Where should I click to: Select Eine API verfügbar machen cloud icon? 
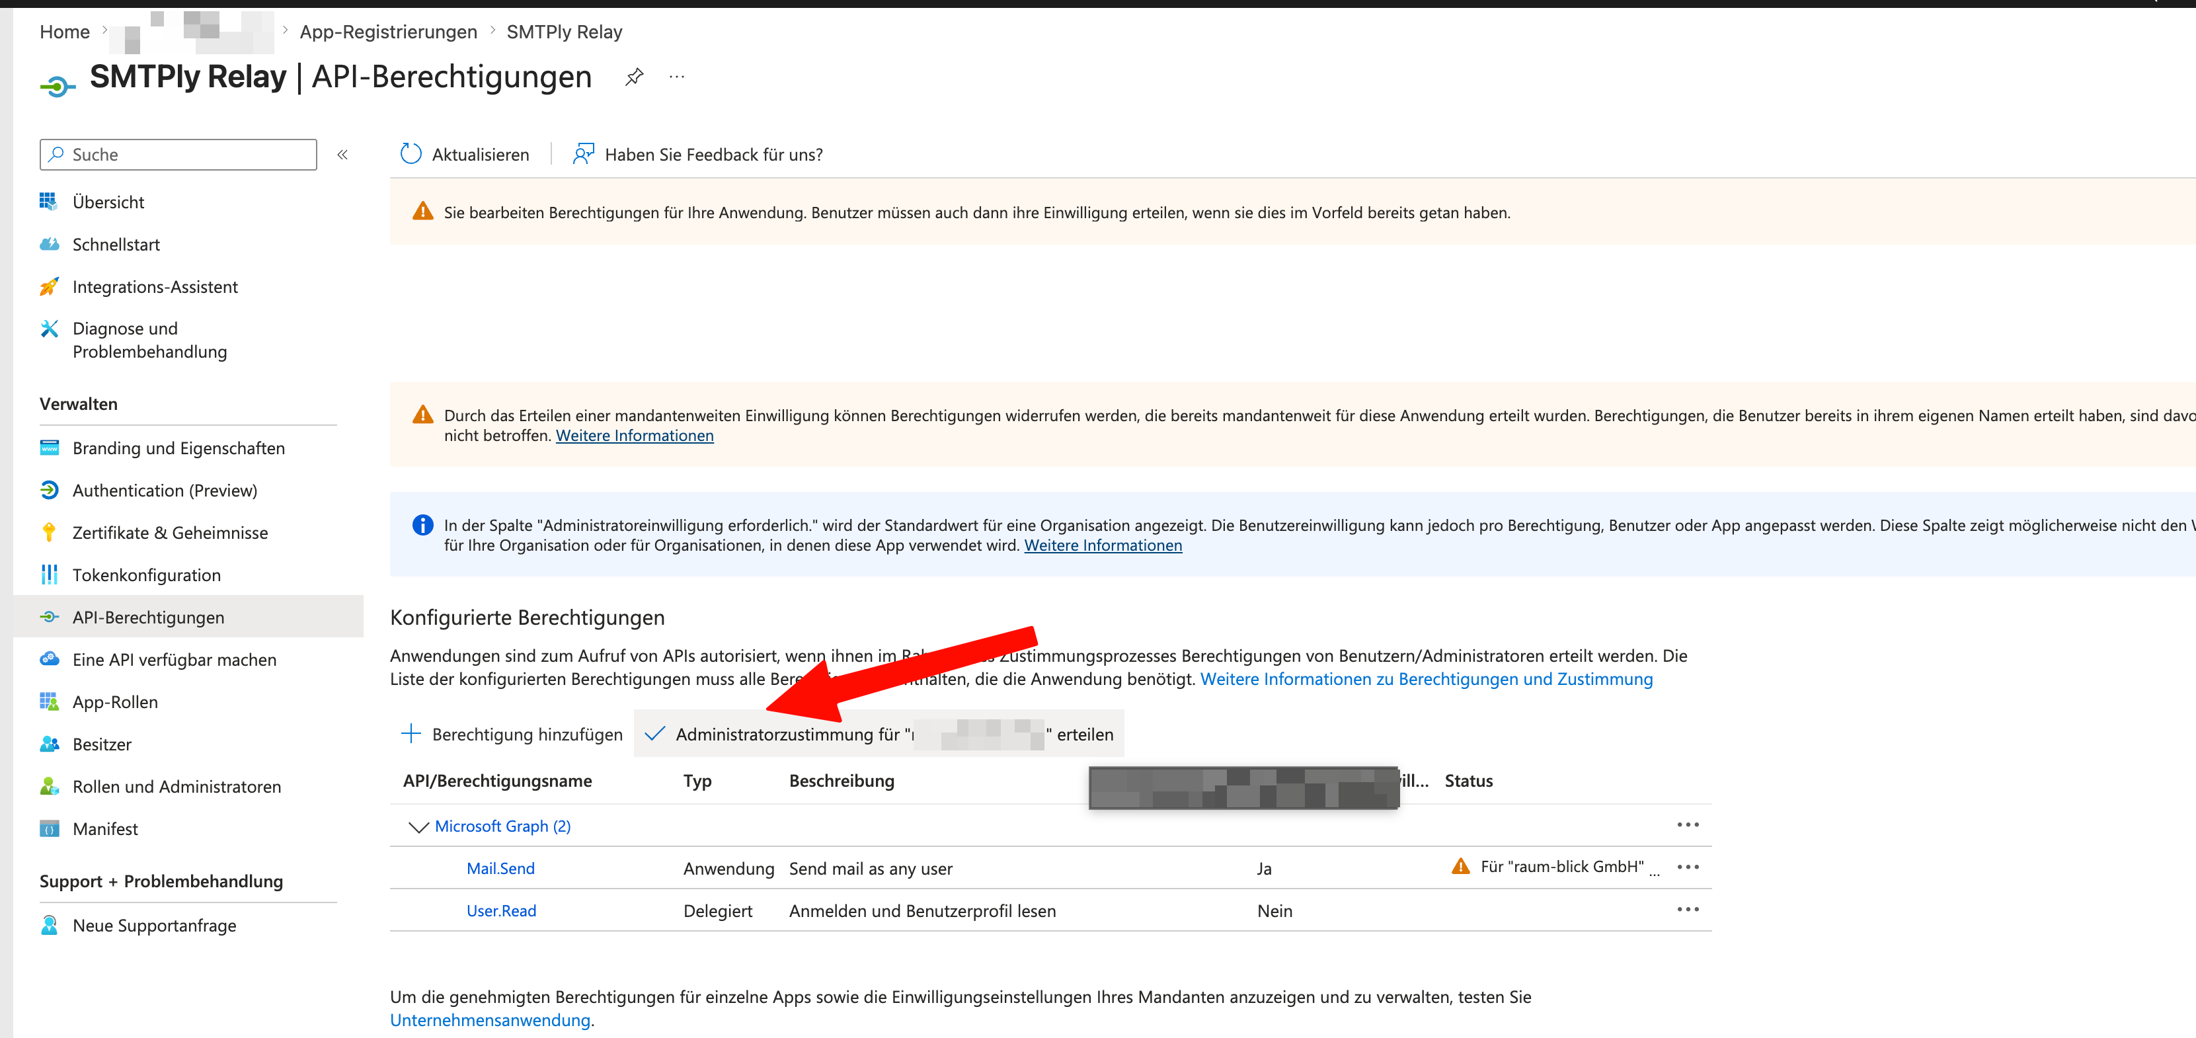50,659
